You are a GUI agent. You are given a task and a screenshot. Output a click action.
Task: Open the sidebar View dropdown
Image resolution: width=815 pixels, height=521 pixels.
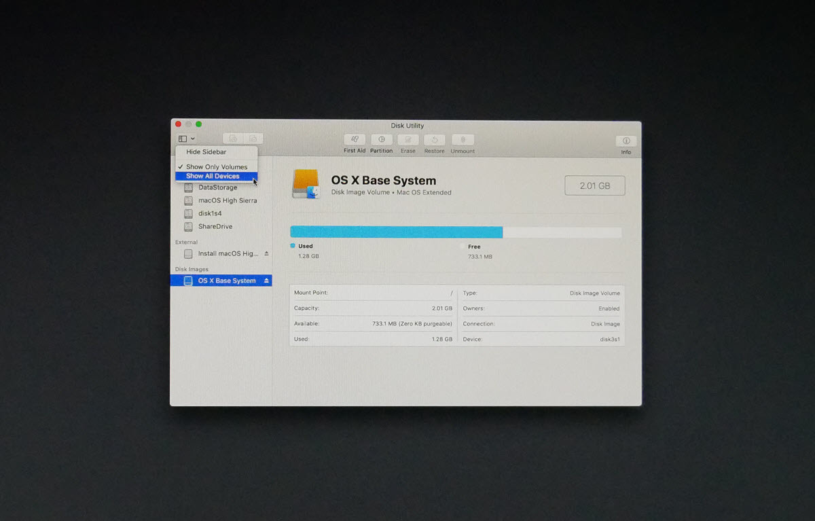coord(187,139)
